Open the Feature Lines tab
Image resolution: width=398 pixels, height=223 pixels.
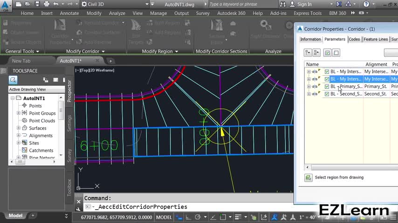pos(376,39)
